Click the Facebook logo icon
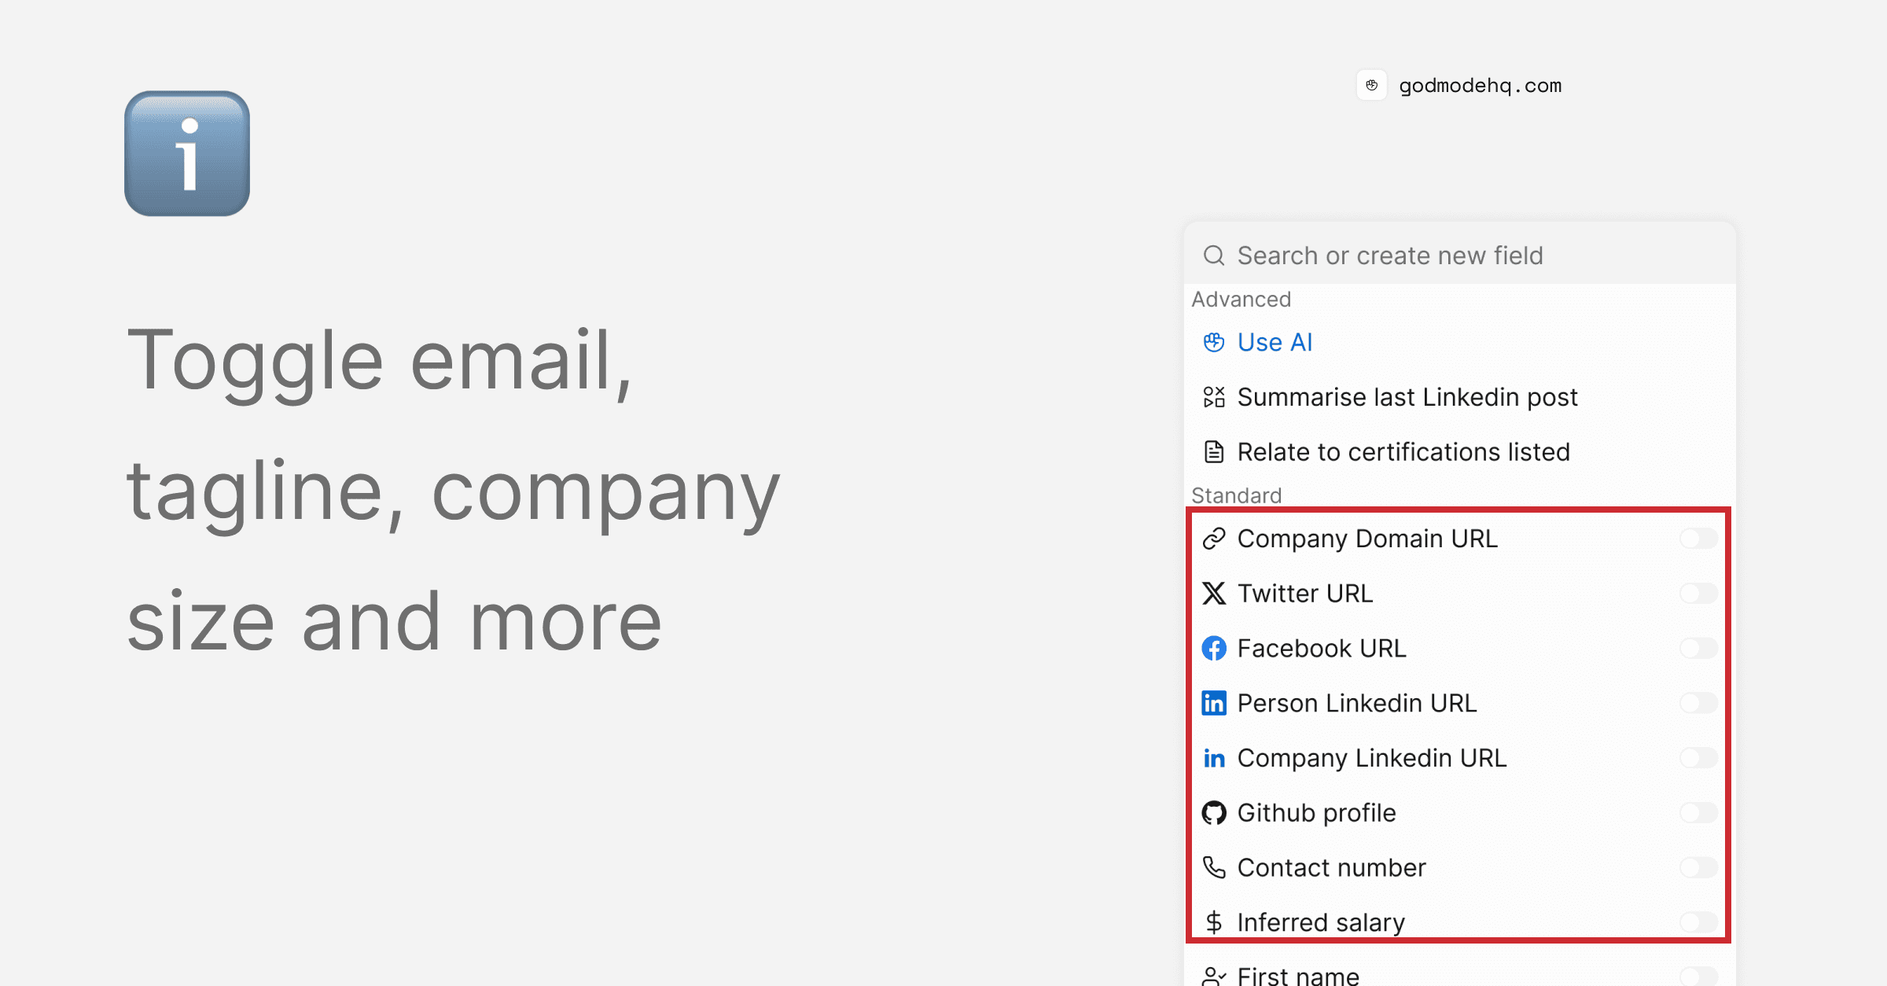Viewport: 1887px width, 986px height. click(1214, 649)
